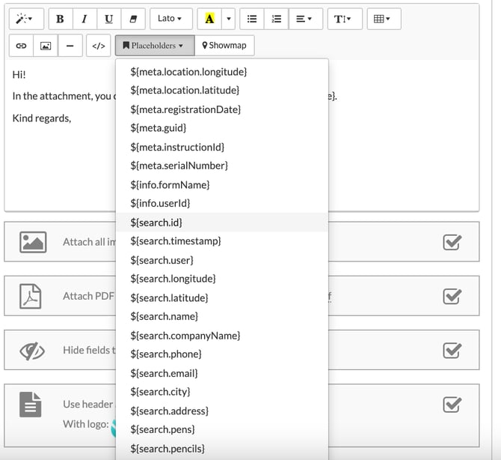Create an unordered bullet list
Image resolution: width=501 pixels, height=460 pixels.
252,19
